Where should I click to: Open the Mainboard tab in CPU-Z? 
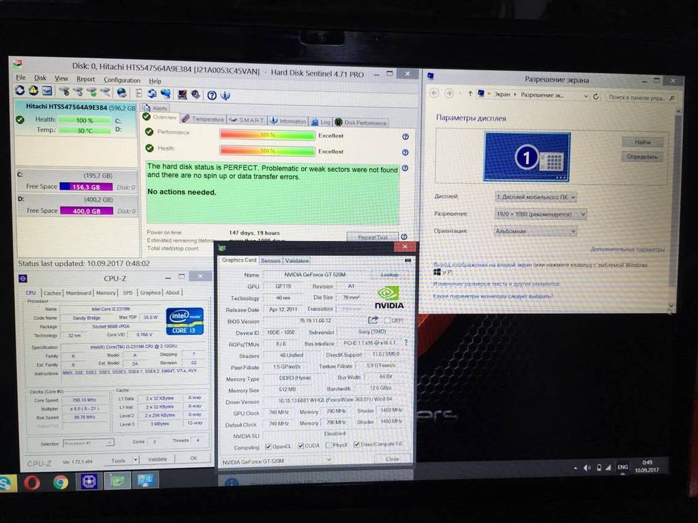[78, 293]
